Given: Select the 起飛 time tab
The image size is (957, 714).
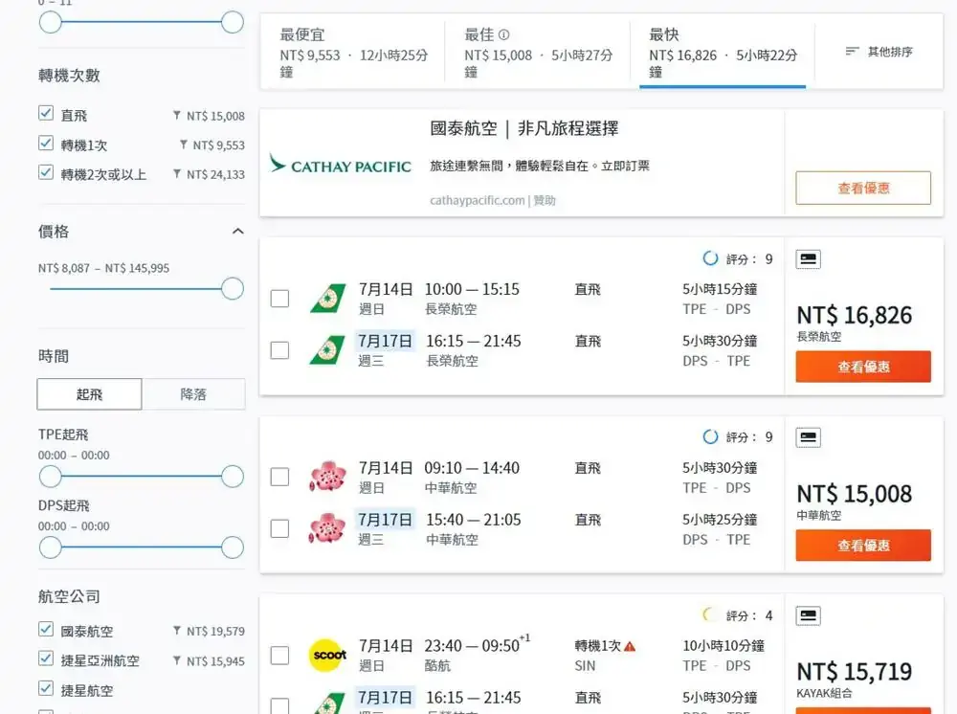Looking at the screenshot, I should (x=89, y=394).
